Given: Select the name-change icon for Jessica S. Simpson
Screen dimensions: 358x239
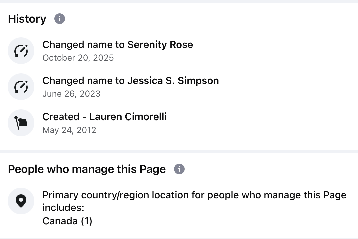Looking at the screenshot, I should pos(21,87).
